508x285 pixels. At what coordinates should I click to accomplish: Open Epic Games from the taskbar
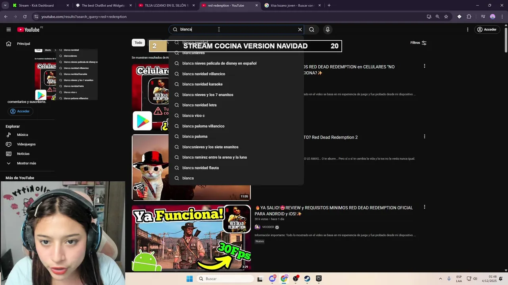pyautogui.click(x=319, y=279)
